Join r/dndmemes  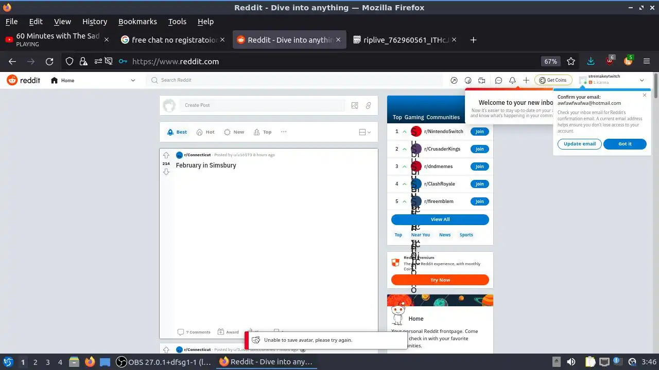pyautogui.click(x=479, y=166)
